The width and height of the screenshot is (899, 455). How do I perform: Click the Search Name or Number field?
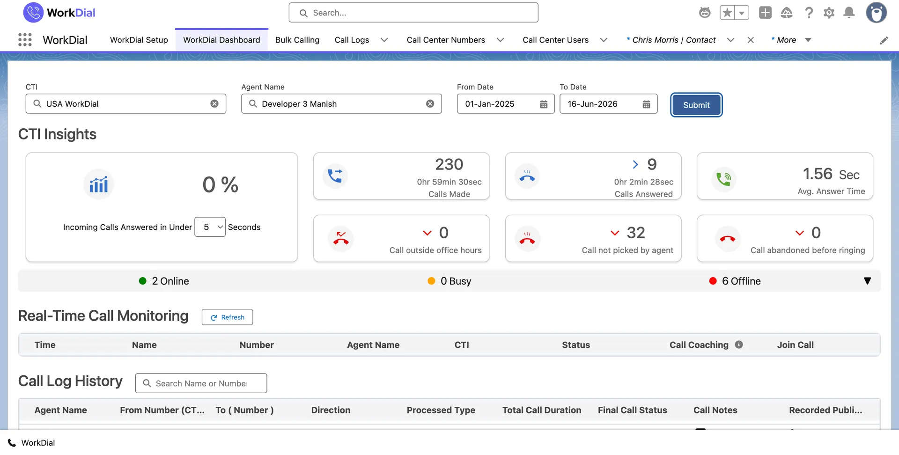(201, 383)
